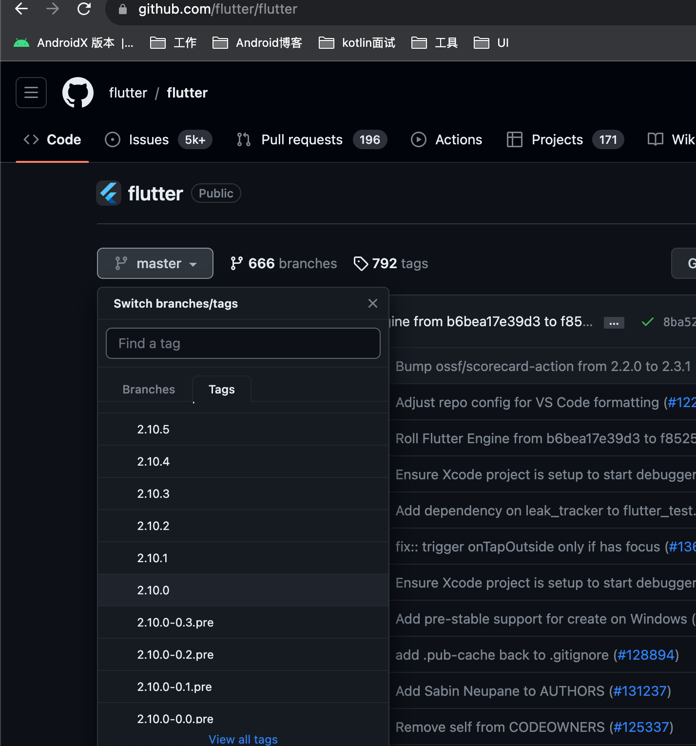The width and height of the screenshot is (696, 746).
Task: Switch to the Code tab
Action: tap(52, 140)
